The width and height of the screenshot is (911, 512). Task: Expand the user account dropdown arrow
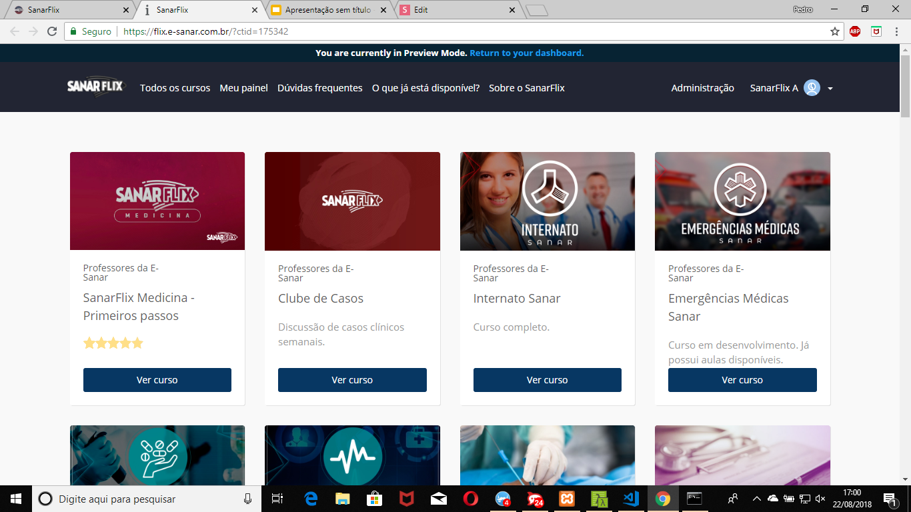830,89
